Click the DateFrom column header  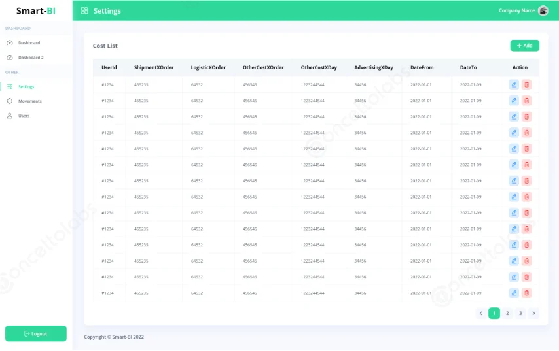(422, 67)
